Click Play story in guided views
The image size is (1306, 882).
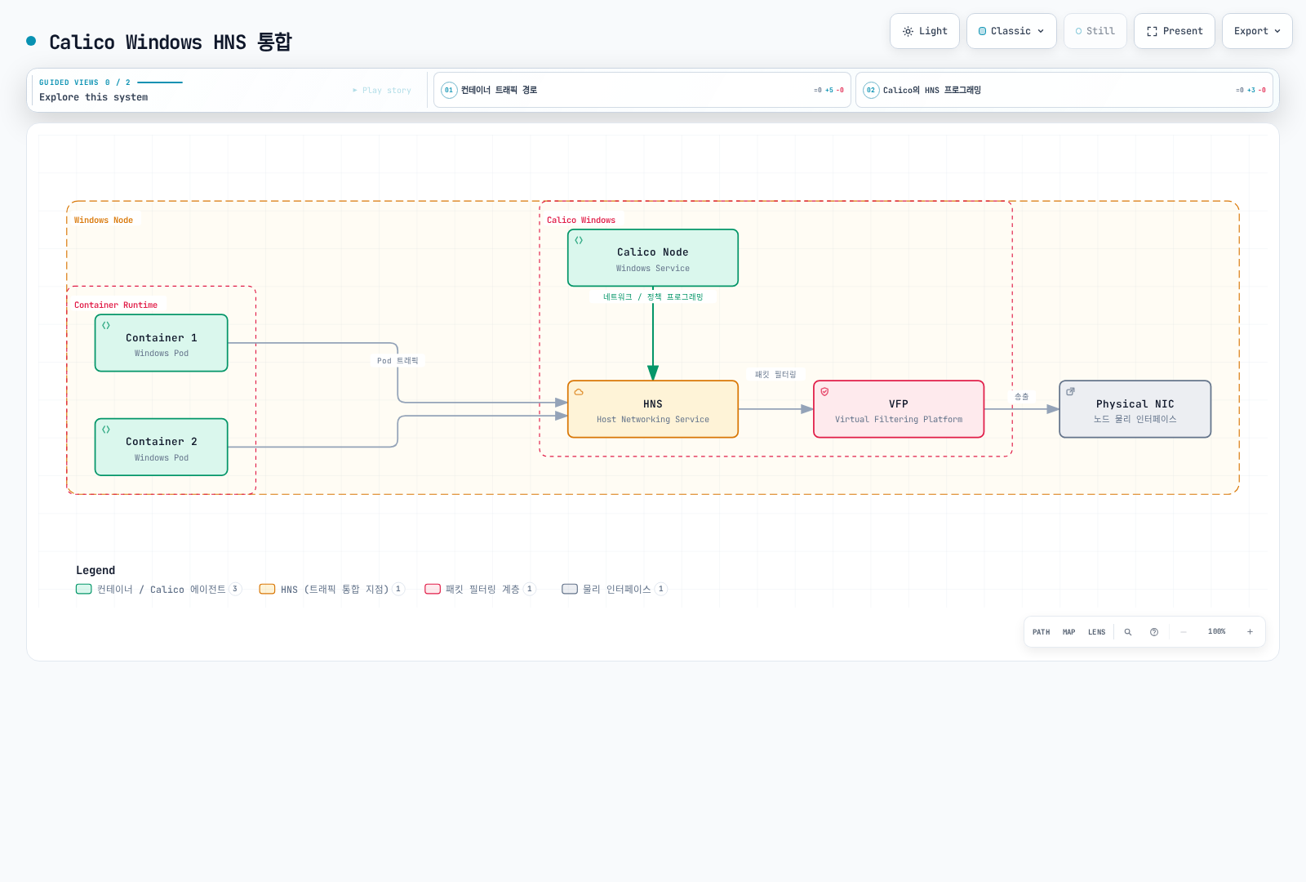pos(382,91)
